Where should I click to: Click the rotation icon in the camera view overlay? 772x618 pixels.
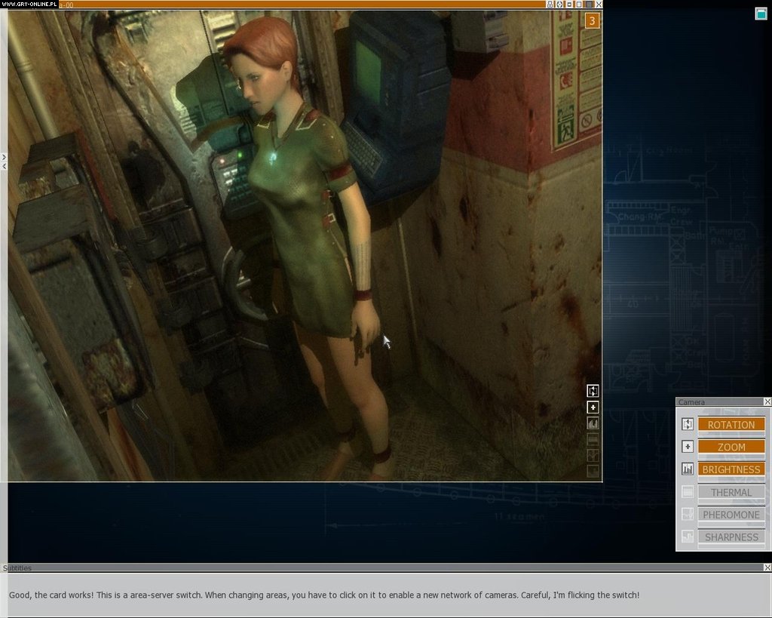[593, 391]
